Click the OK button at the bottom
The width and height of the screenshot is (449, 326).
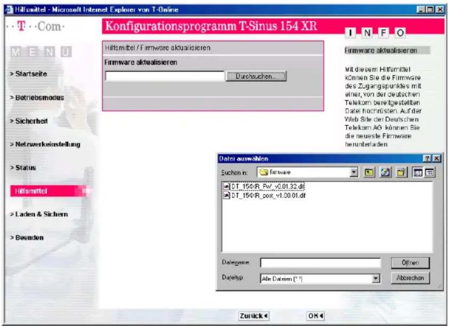click(x=315, y=316)
